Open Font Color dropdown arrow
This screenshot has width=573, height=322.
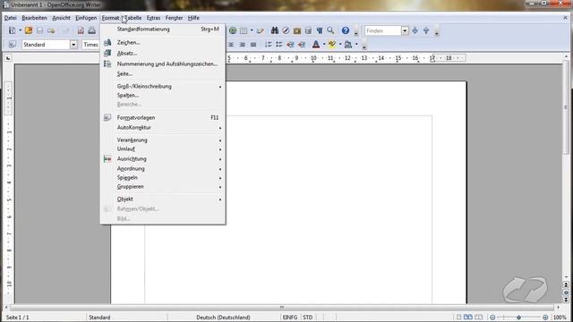tap(324, 45)
